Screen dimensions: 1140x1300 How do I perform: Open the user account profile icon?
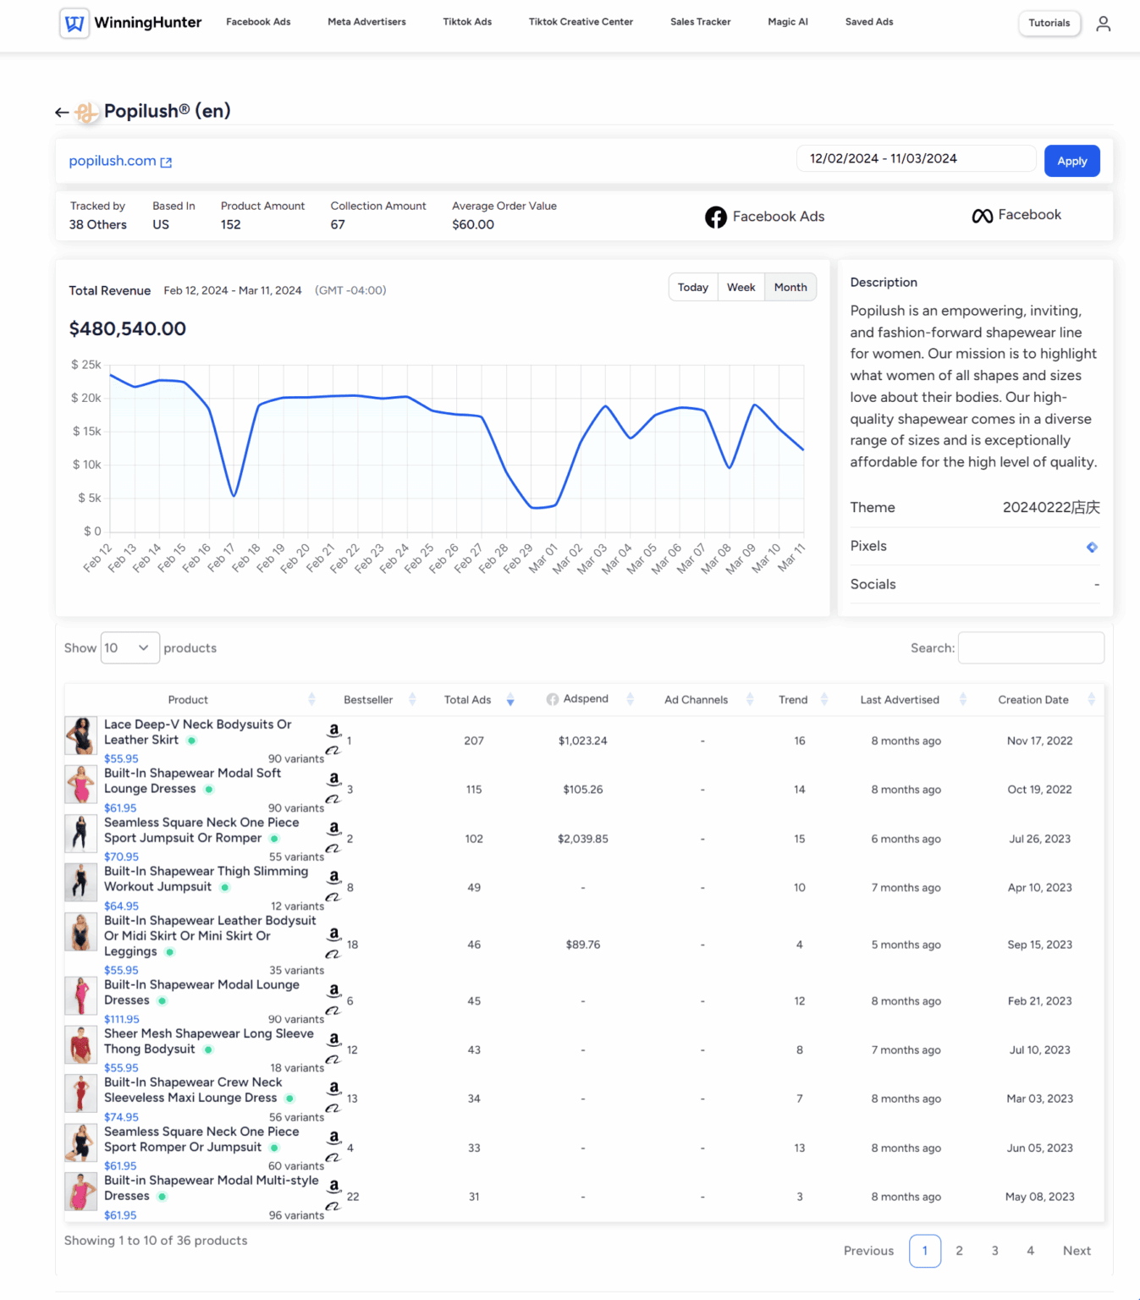click(x=1103, y=24)
